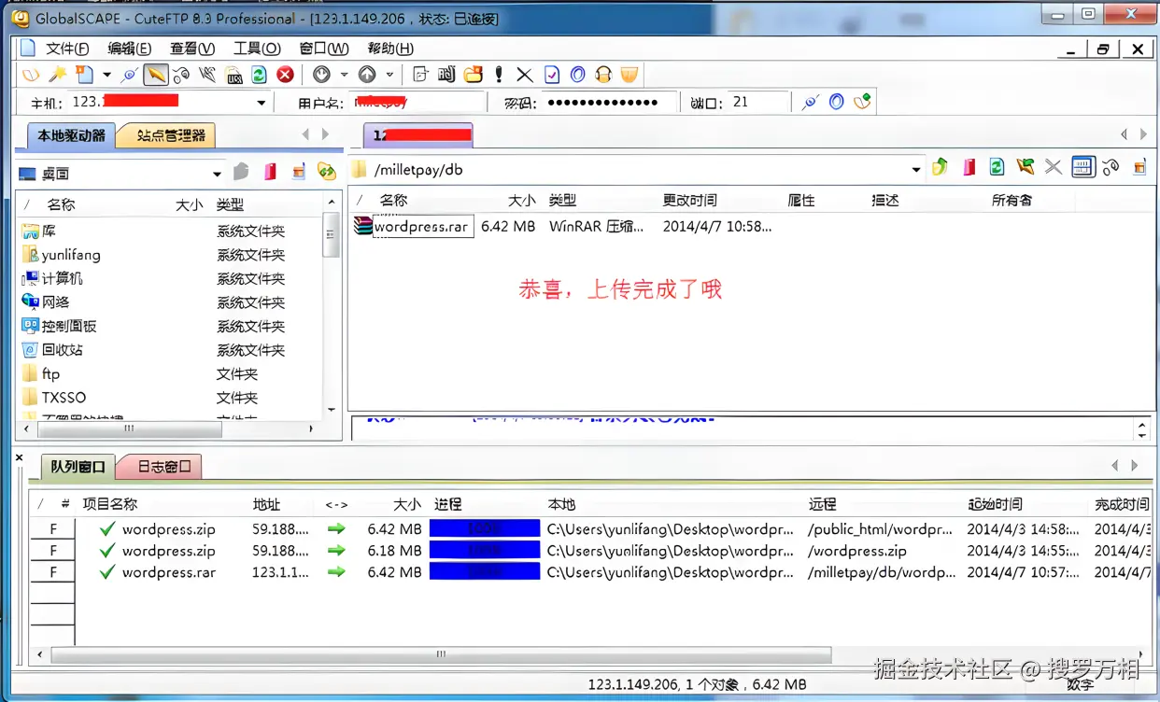Open the host address dropdown arrow

[x=262, y=101]
